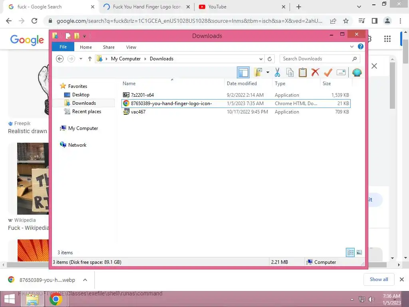Open recent locations dropdown in Explorer
The height and width of the screenshot is (307, 409).
(81, 59)
